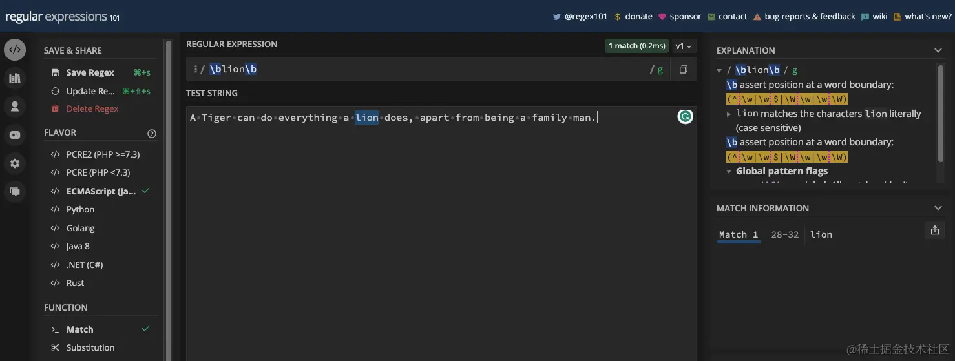955x361 pixels.
Task: Click the '1 match (0.2ms)' badge
Action: 638,46
